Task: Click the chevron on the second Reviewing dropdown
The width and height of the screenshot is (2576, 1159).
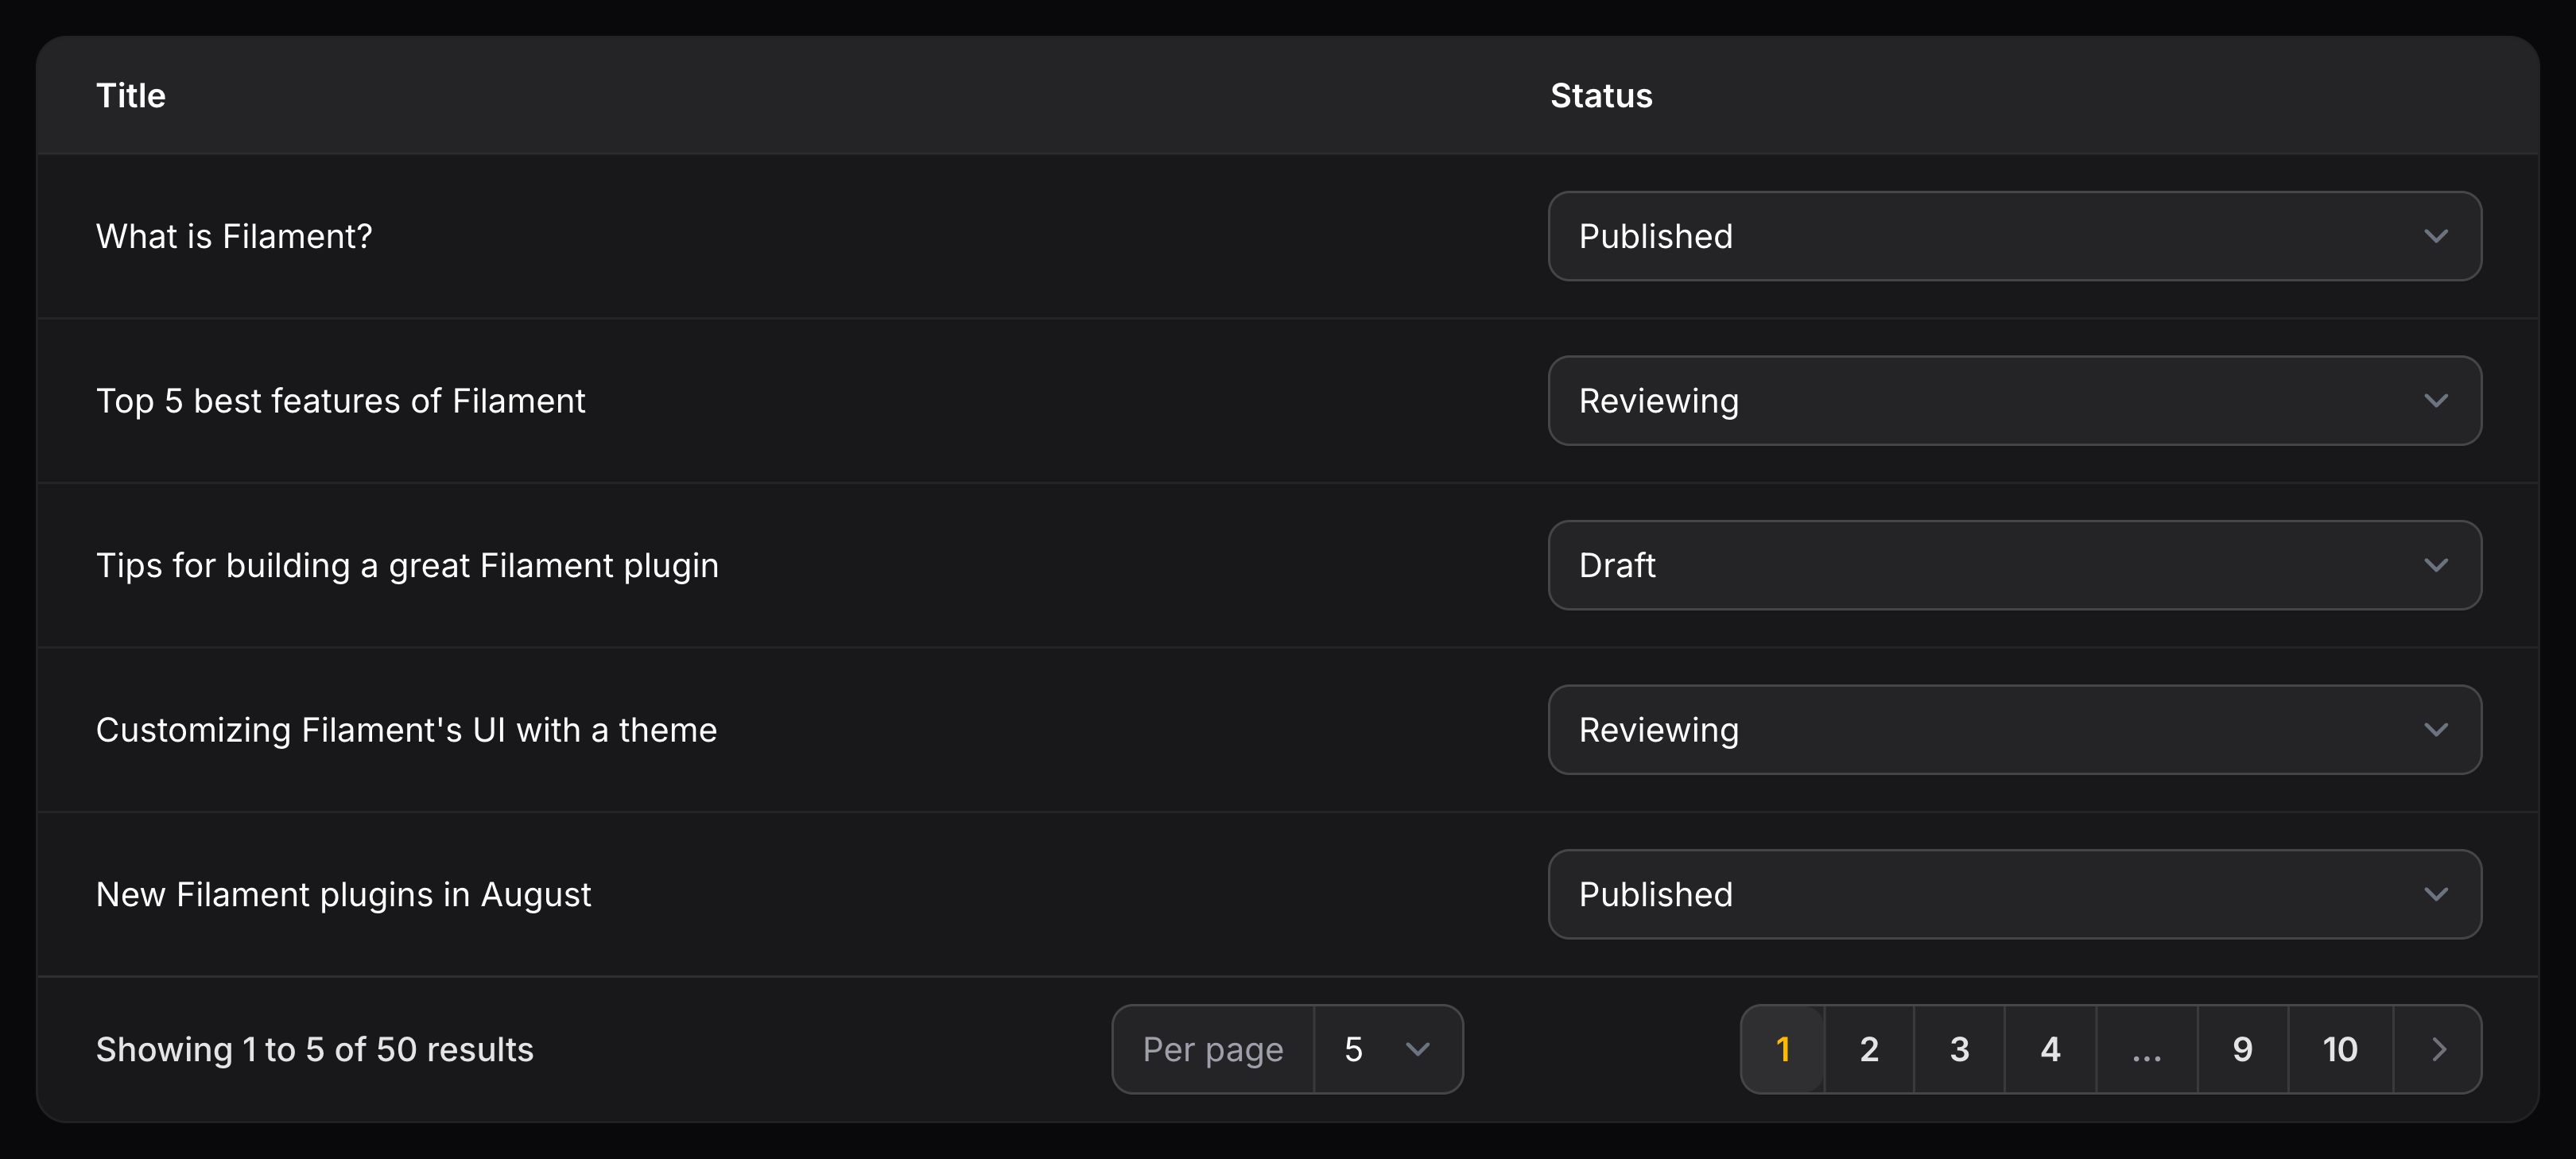Action: pyautogui.click(x=2437, y=730)
